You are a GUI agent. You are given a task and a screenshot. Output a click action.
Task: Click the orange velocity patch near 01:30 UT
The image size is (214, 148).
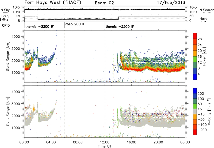click(34, 109)
